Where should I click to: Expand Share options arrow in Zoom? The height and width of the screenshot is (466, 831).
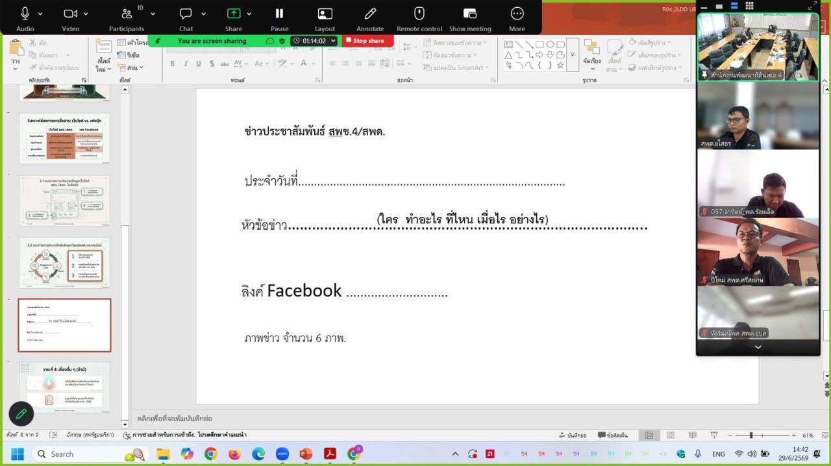249,14
